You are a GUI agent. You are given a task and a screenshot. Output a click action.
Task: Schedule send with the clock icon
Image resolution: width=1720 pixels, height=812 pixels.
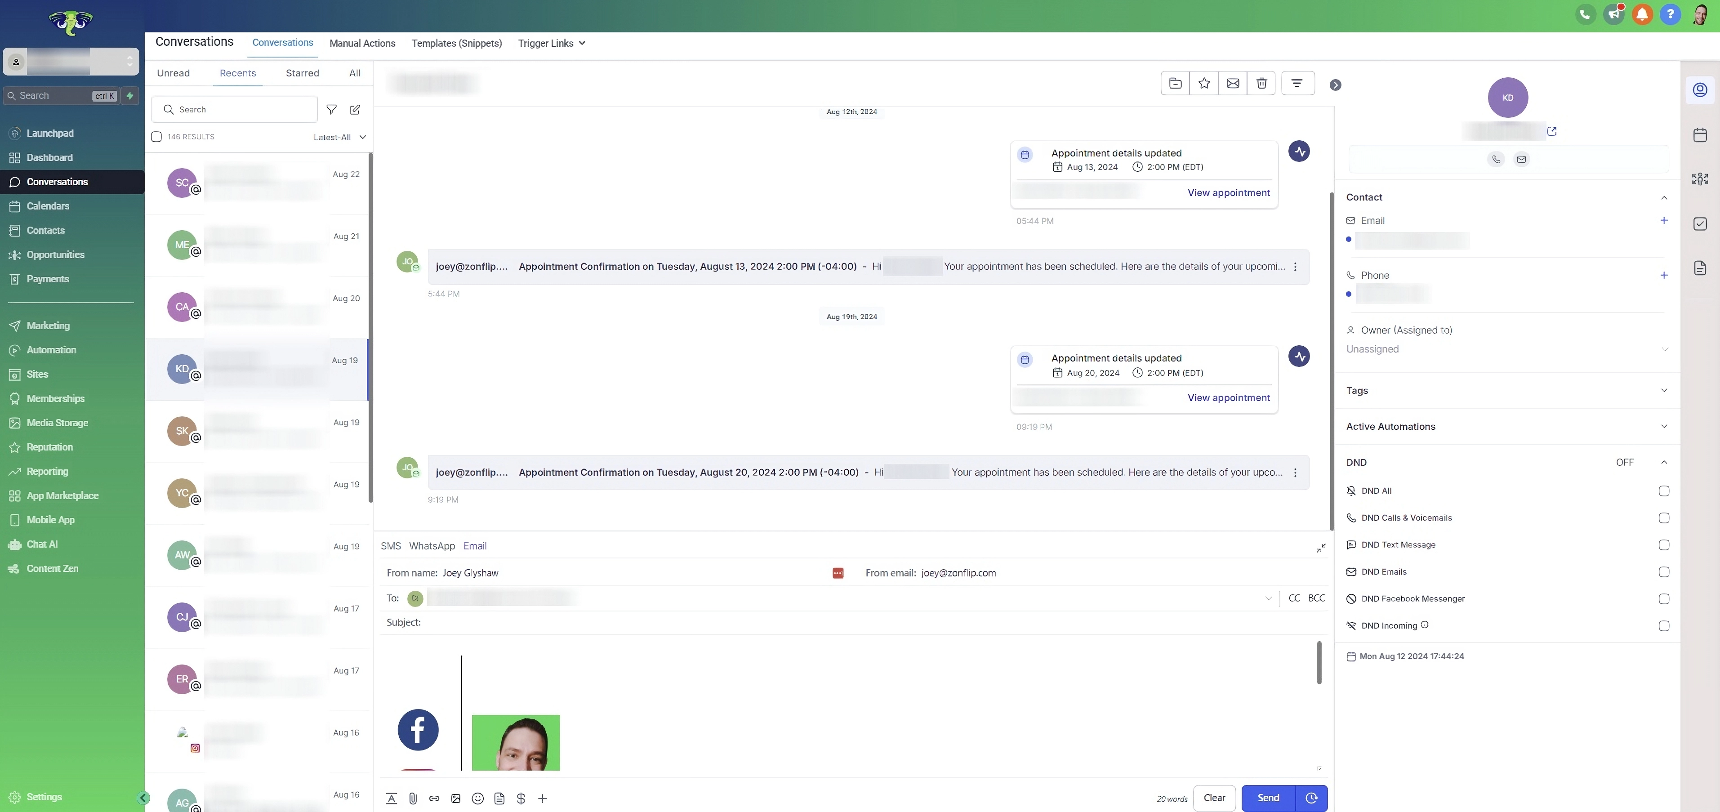pyautogui.click(x=1311, y=798)
